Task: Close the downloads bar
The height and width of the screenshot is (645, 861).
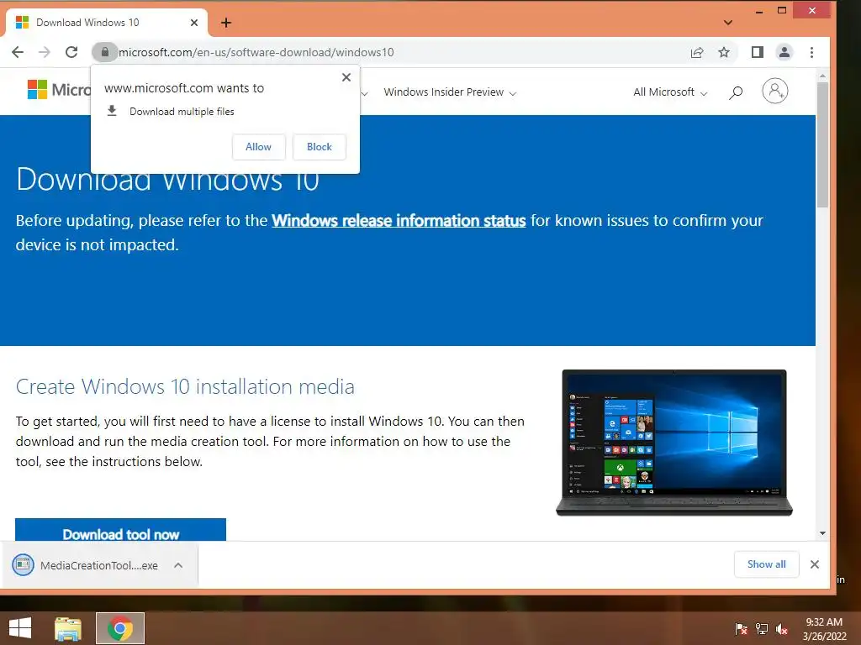Action: point(815,564)
